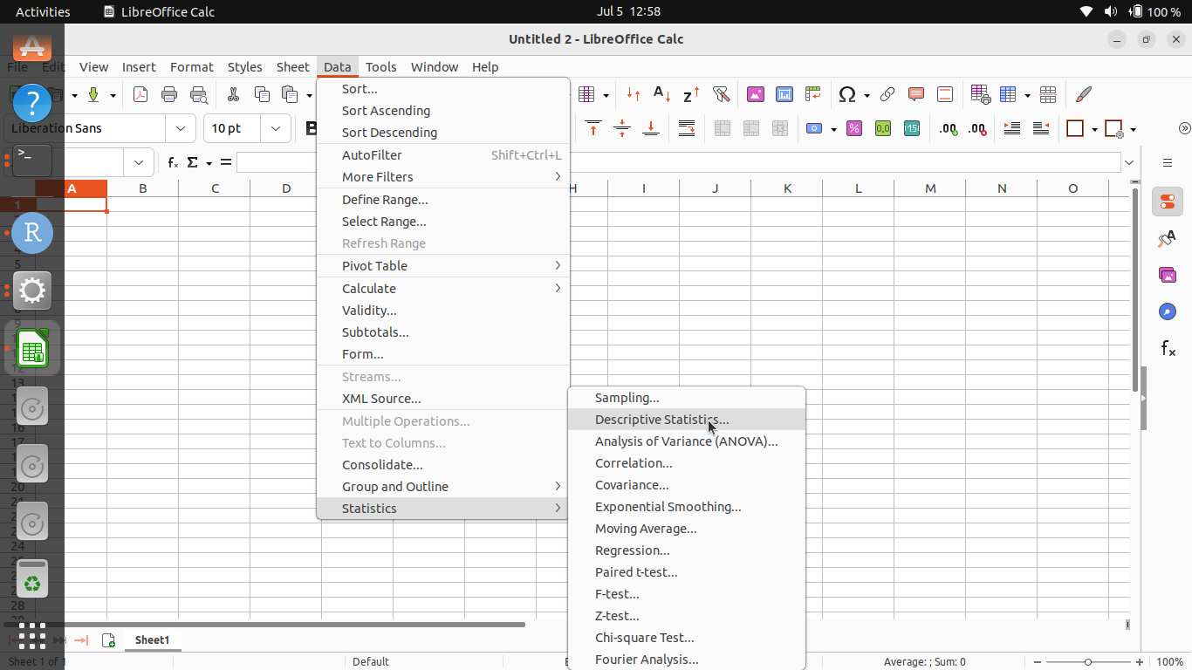
Task: Align cell content to bottom
Action: [651, 128]
